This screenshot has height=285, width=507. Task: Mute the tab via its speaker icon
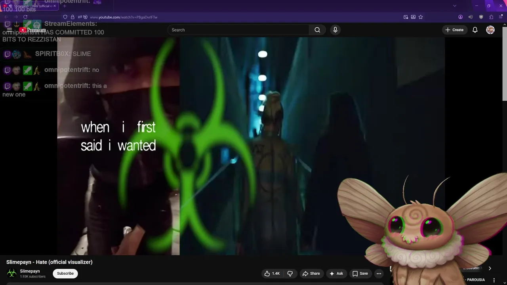tap(10, 6)
